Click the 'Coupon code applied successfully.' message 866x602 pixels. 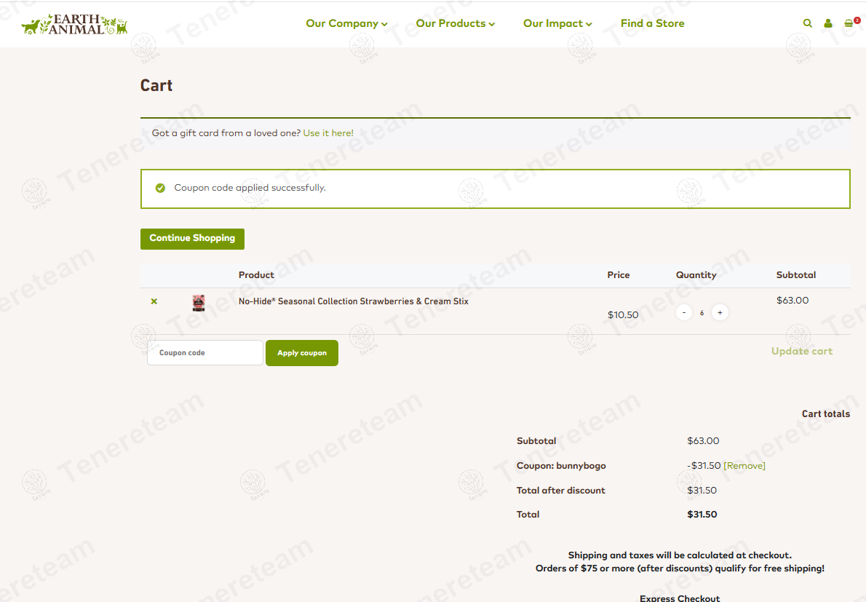point(250,188)
